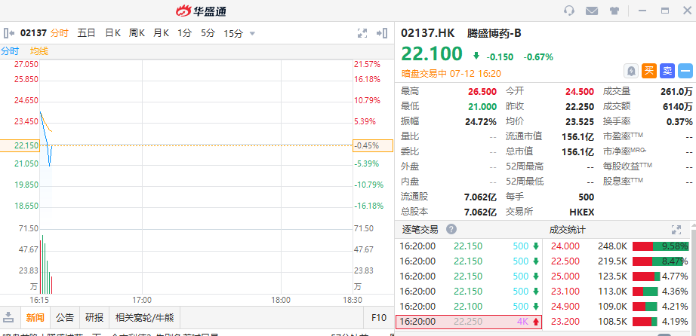Viewport: 696px width, 336px height.
Task: Click current price 22.100
Action: pos(432,53)
